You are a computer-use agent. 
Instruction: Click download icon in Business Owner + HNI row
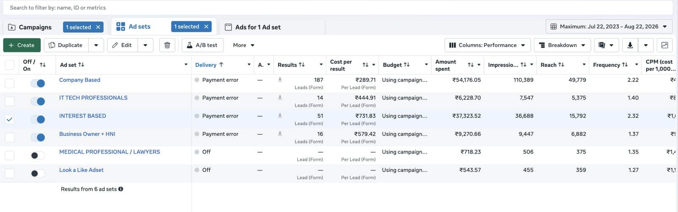tap(280, 134)
